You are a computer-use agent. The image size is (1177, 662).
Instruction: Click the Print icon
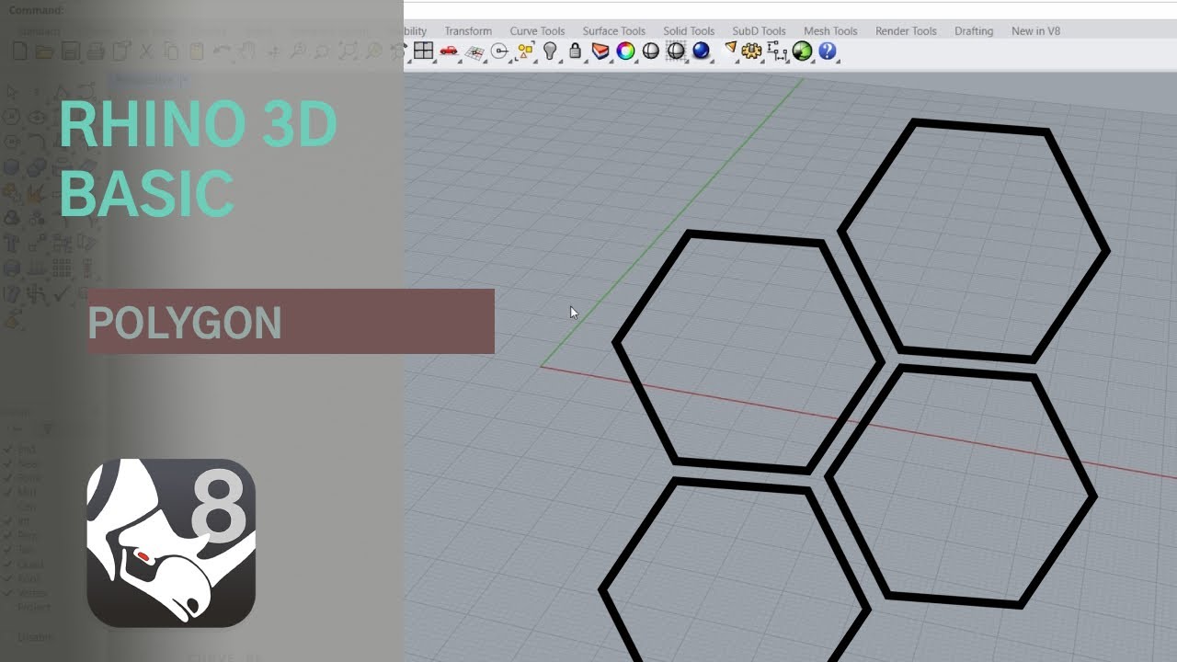94,51
